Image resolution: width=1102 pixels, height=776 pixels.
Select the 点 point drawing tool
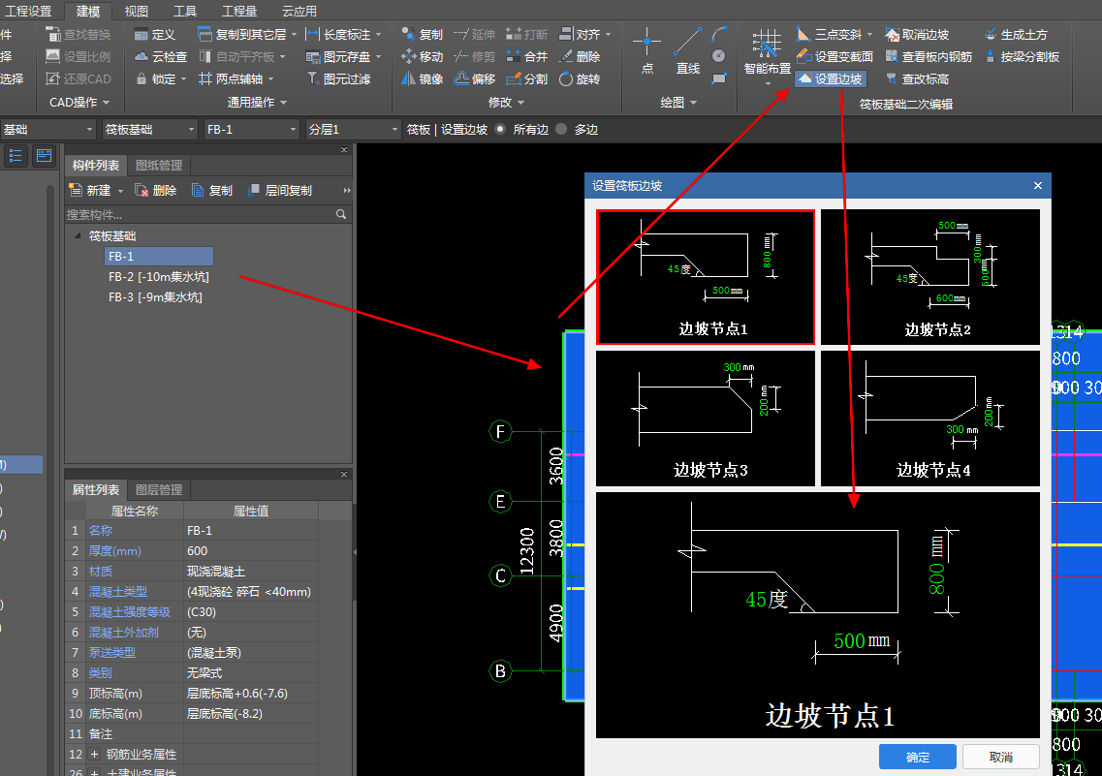646,49
